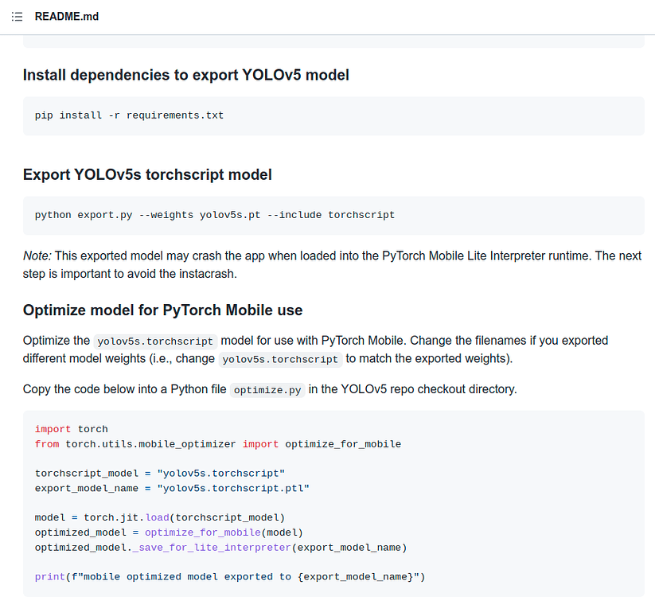
Task: Select 'requirements.txt' text in the pip command
Action: pos(174,115)
